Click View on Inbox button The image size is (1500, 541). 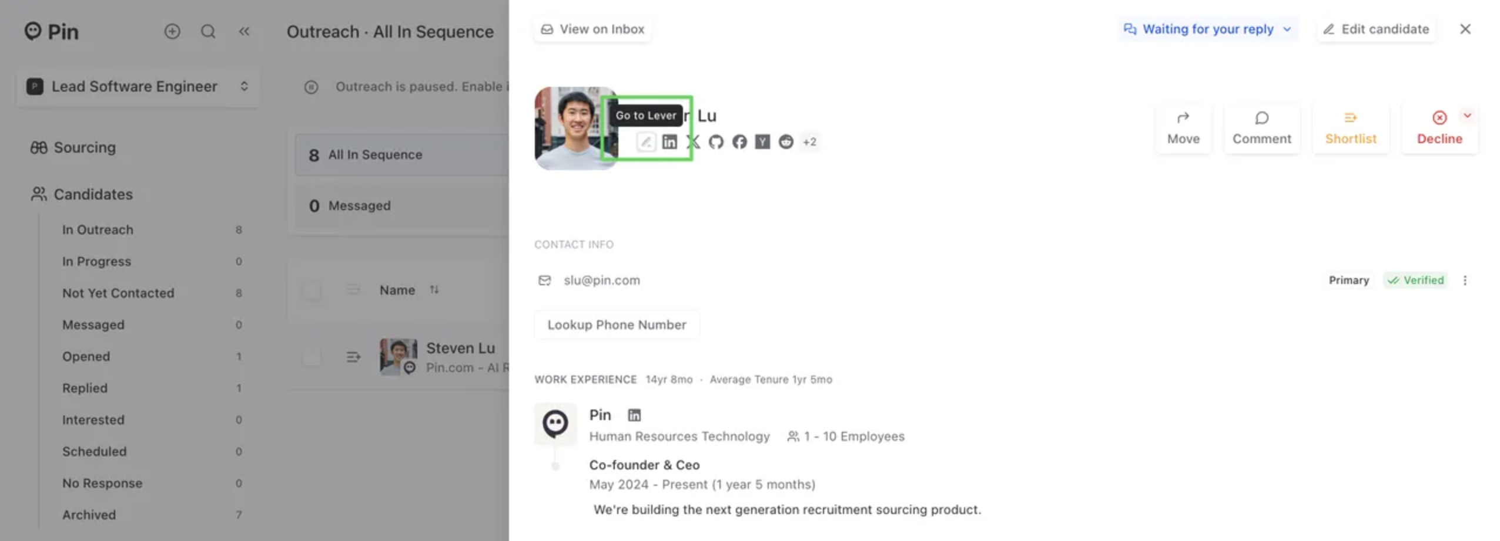592,29
